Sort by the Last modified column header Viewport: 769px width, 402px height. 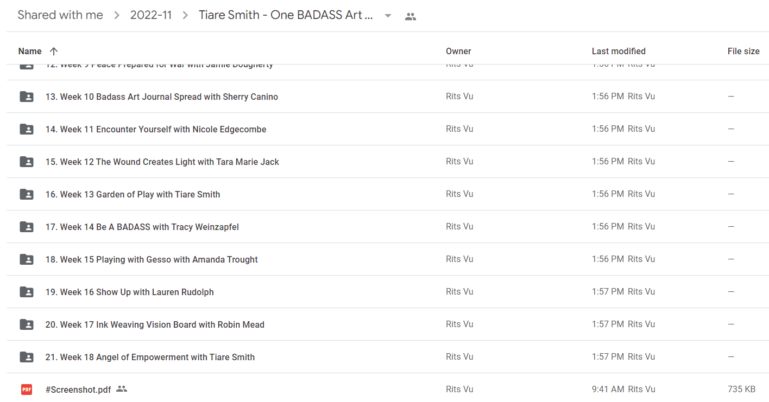[x=619, y=51]
